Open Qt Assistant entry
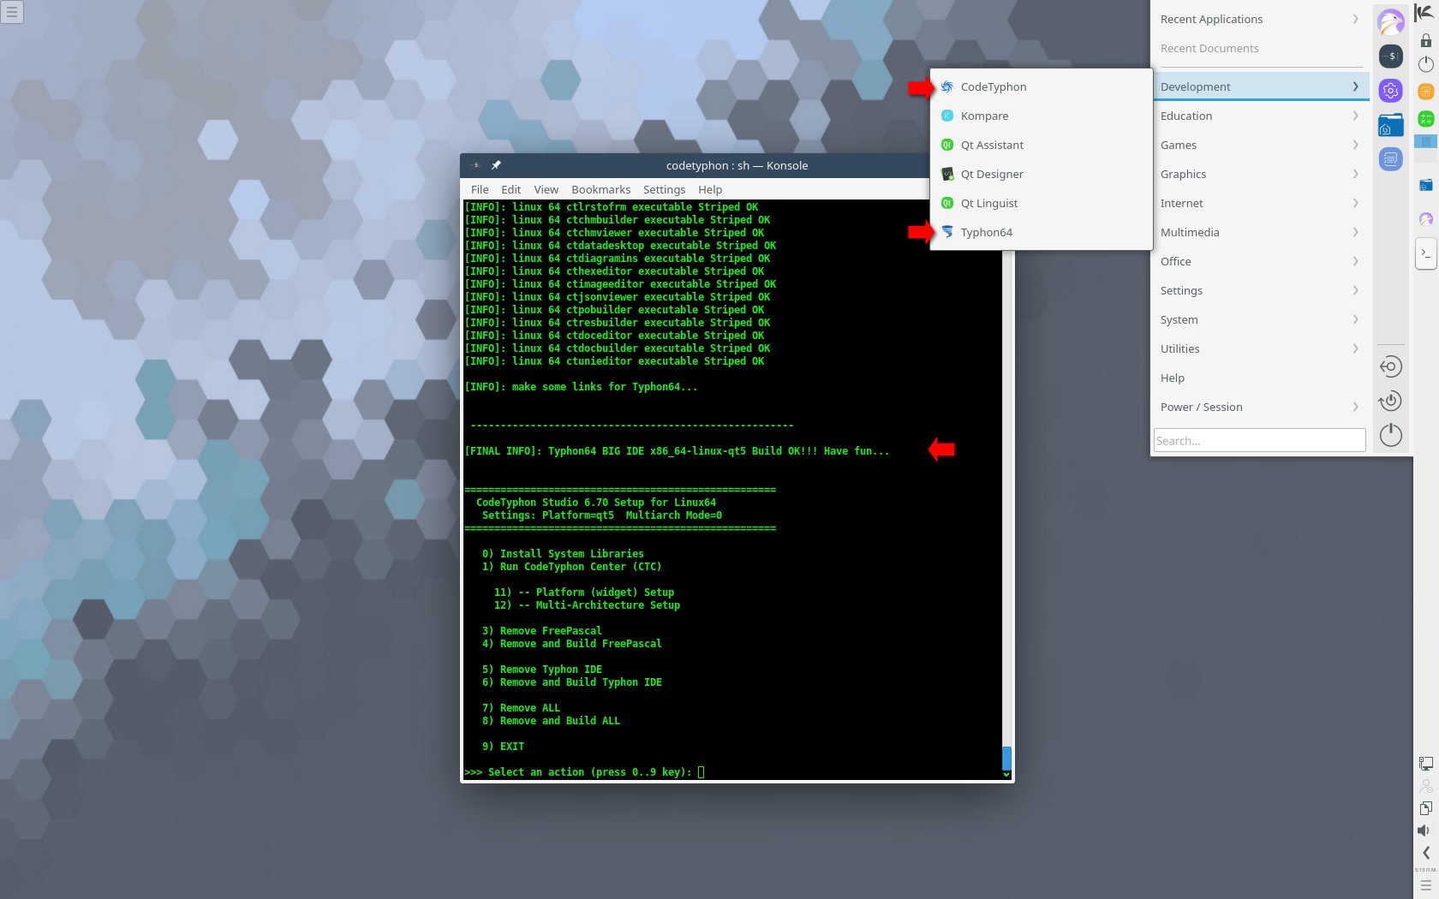Screen dimensions: 1439x899 click(x=1041, y=145)
